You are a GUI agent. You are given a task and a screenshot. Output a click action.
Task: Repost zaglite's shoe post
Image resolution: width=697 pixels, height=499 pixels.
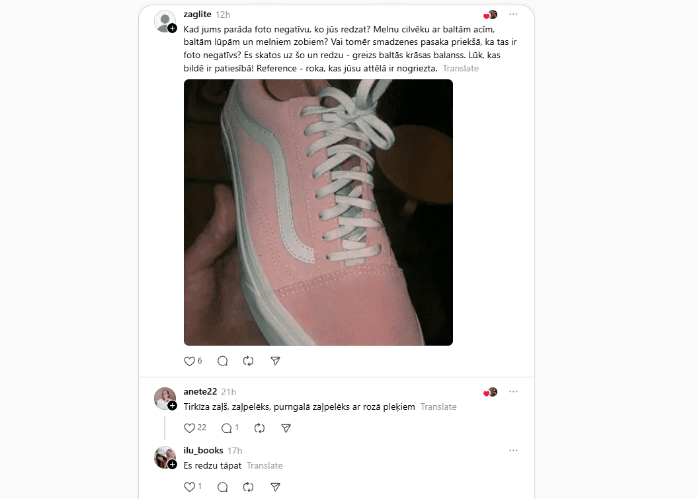coord(249,361)
